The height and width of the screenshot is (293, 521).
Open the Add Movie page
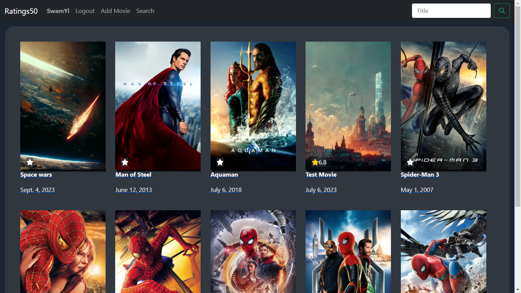[x=116, y=11]
